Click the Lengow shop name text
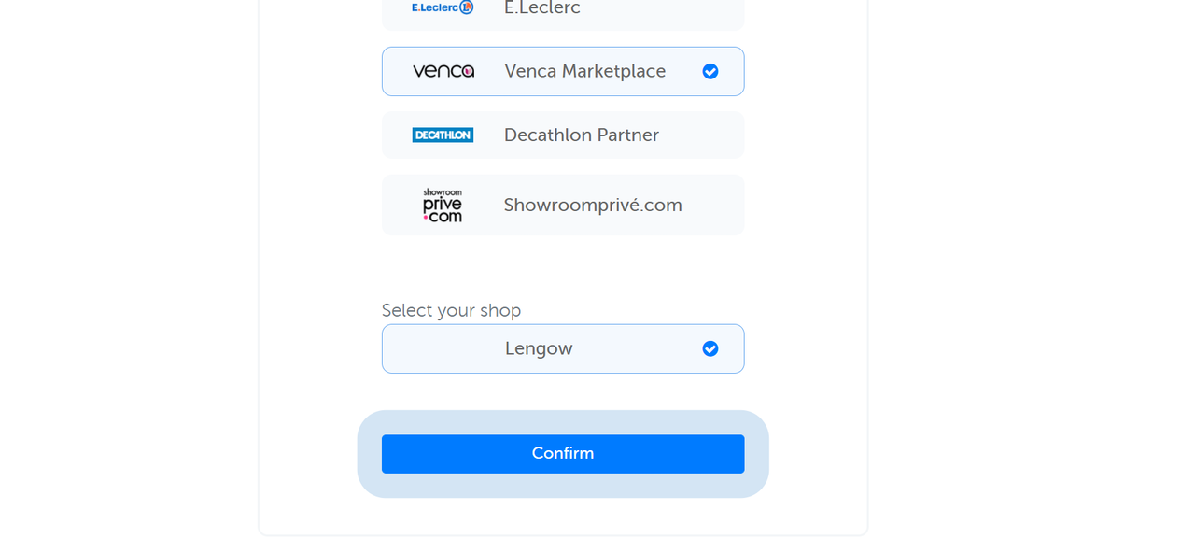This screenshot has height=553, width=1195. point(539,348)
